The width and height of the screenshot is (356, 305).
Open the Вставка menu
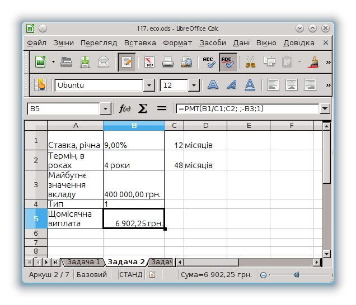(x=140, y=43)
